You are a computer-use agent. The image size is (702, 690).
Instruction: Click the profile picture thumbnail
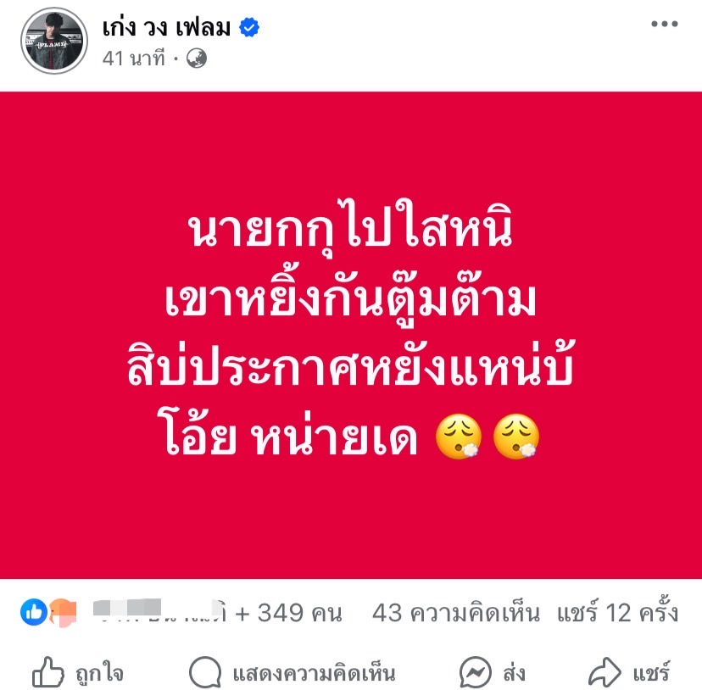click(54, 41)
